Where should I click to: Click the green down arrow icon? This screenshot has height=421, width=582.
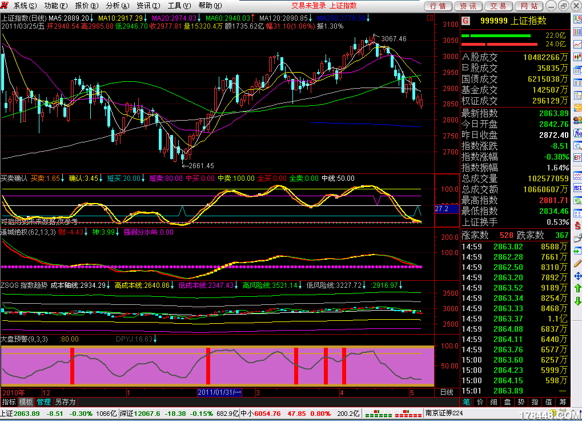[x=577, y=301]
